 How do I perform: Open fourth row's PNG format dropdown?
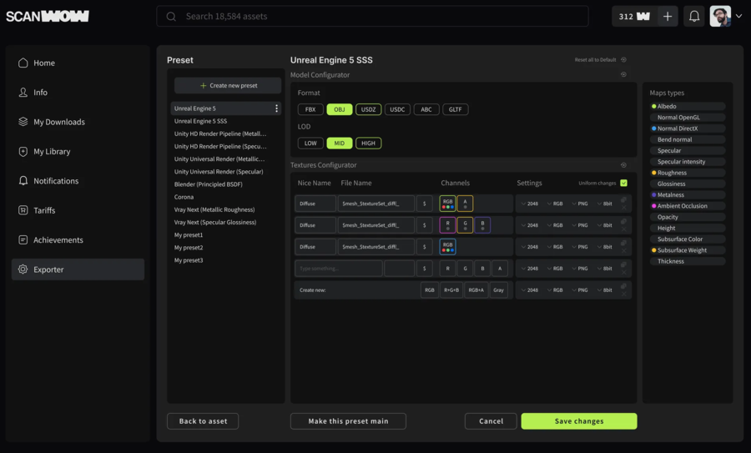(x=580, y=268)
